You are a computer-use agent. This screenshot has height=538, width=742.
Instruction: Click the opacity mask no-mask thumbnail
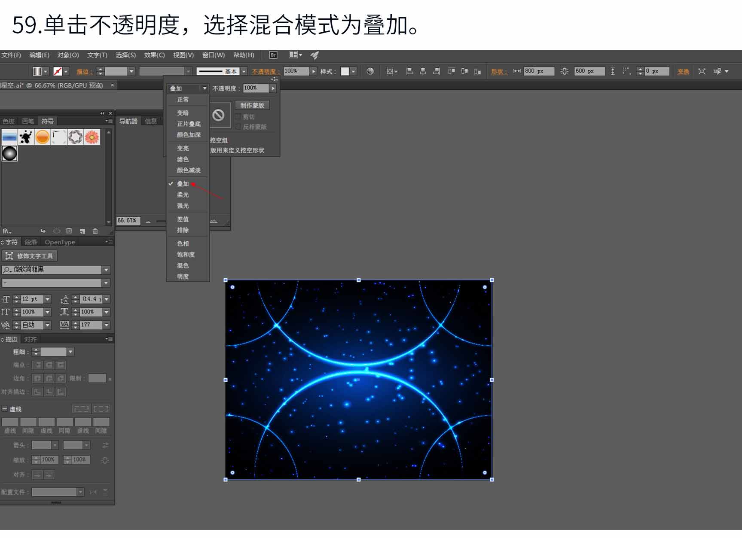(x=219, y=115)
